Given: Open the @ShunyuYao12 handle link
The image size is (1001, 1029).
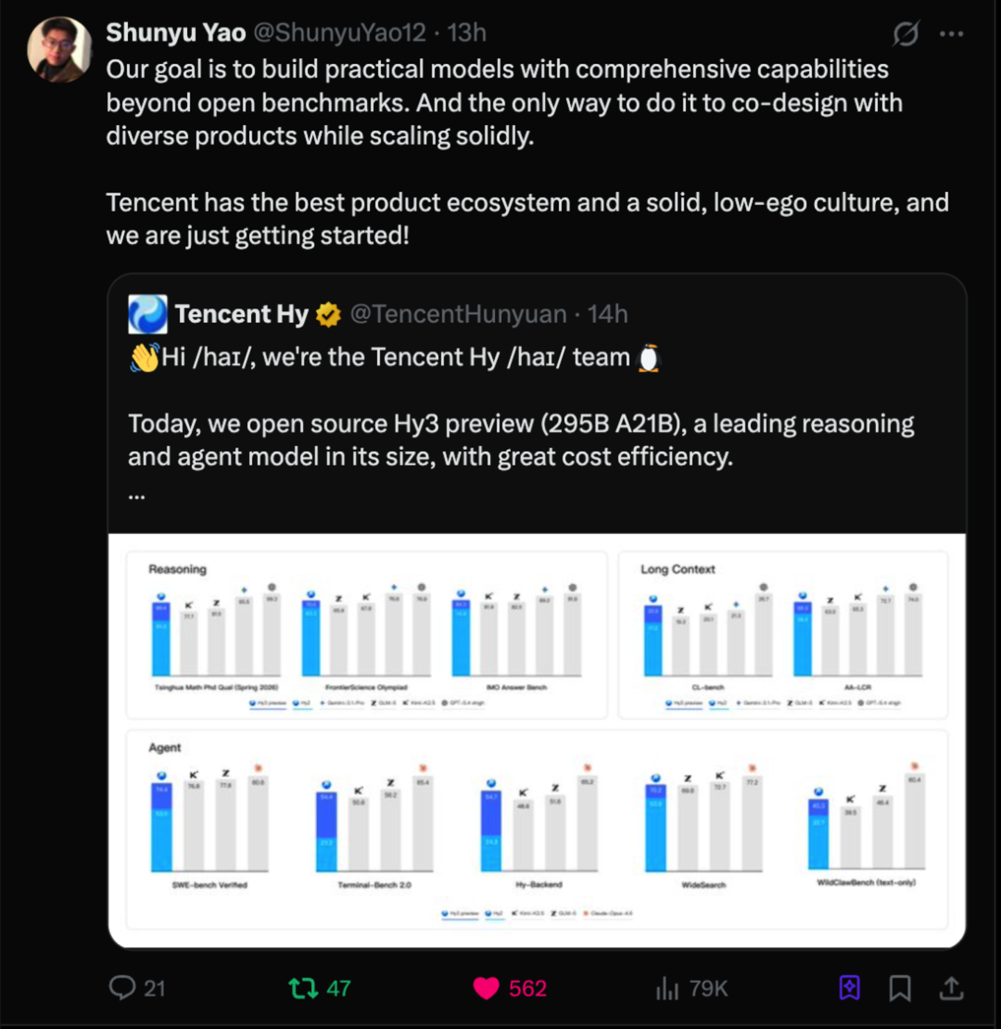Looking at the screenshot, I should (339, 33).
